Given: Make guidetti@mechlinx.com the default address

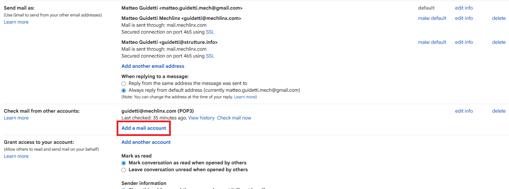Looking at the screenshot, I should (432, 18).
